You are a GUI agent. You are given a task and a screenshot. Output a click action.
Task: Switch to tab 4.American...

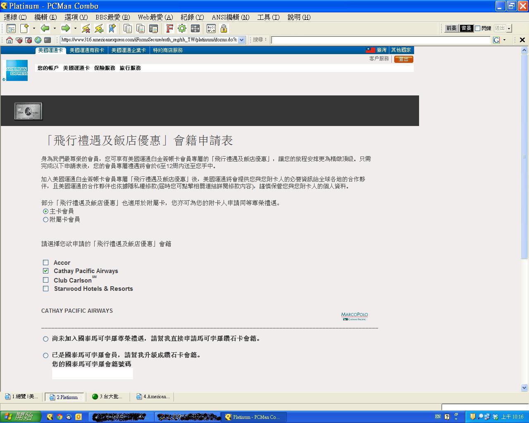click(153, 397)
